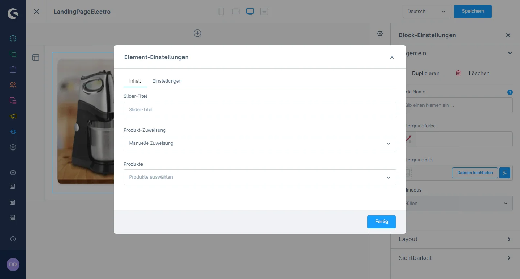Click into the Slider-Titel input field

[260, 109]
